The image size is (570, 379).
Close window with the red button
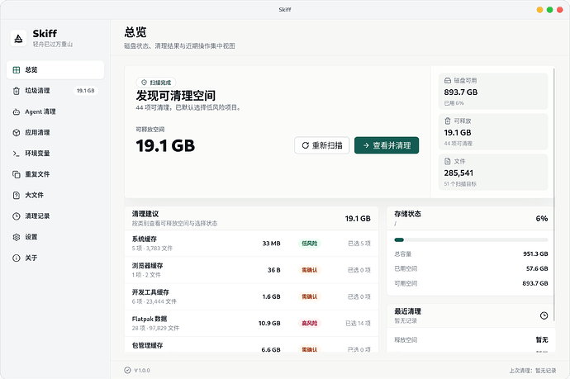[560, 10]
